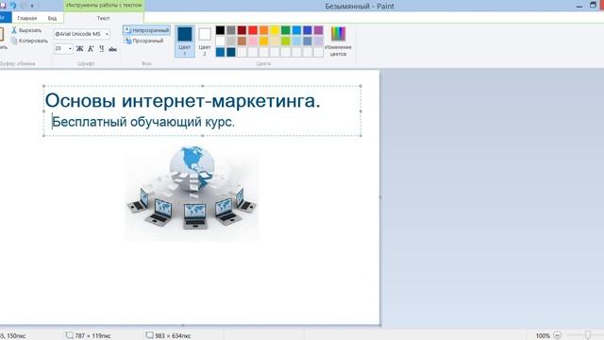Pick the light gray swatch in second row
This screenshot has width=604, height=340.
click(x=230, y=41)
